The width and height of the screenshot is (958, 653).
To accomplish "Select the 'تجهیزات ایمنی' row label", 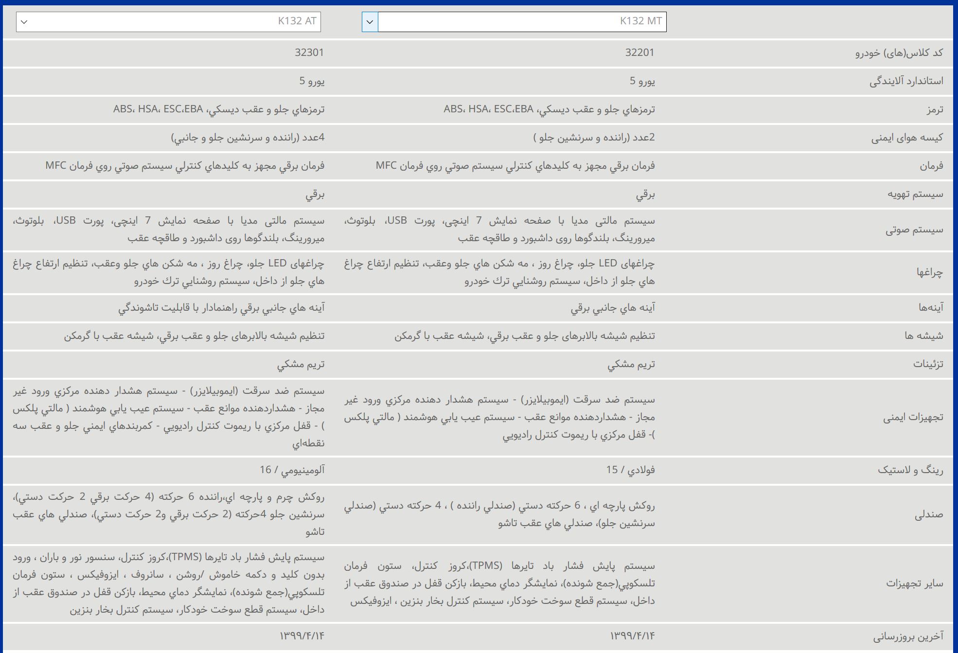I will coord(913,417).
